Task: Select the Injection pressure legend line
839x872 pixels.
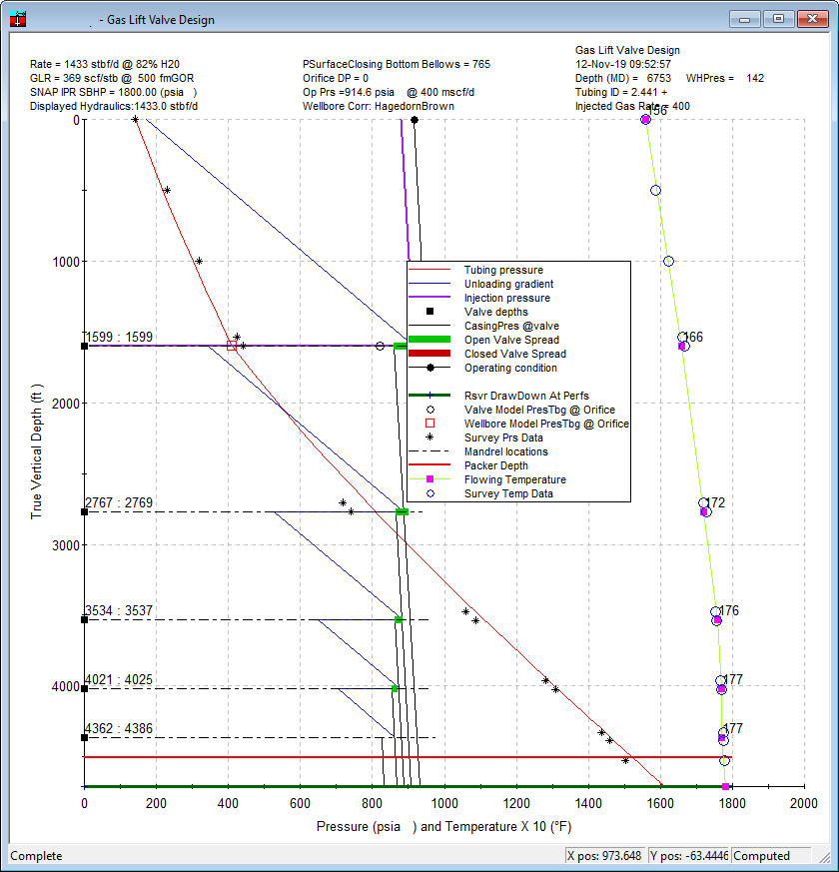Action: tap(429, 298)
